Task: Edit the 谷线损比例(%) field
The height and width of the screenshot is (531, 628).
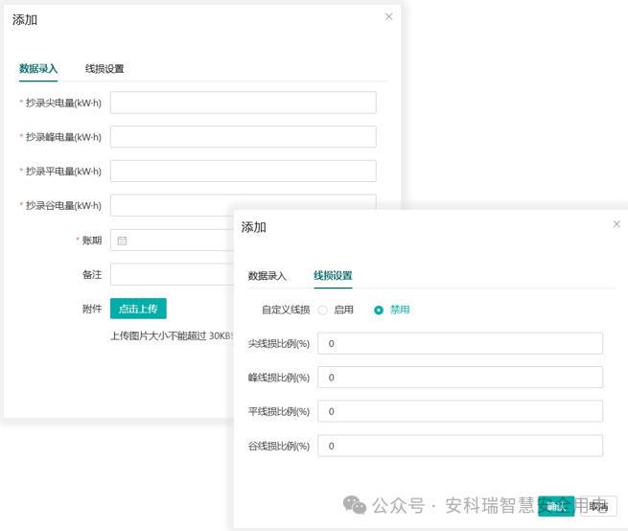Action: 460,446
